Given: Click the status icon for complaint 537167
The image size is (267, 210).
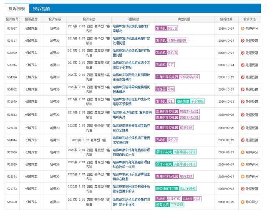Looking at the screenshot, I should click(242, 41).
